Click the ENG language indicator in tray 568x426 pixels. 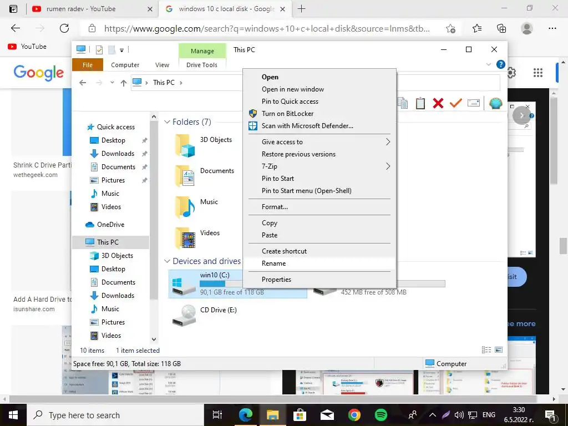pos(489,415)
